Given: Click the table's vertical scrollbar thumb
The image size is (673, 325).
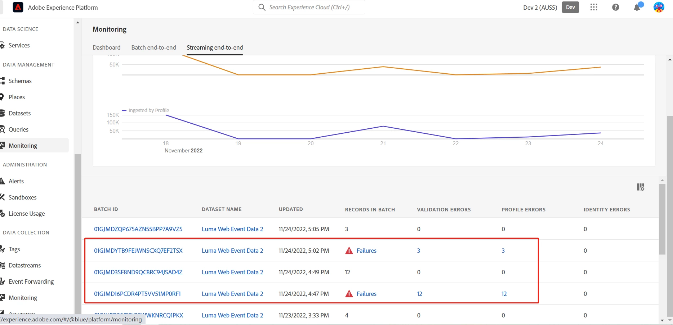Looking at the screenshot, I should [662, 219].
